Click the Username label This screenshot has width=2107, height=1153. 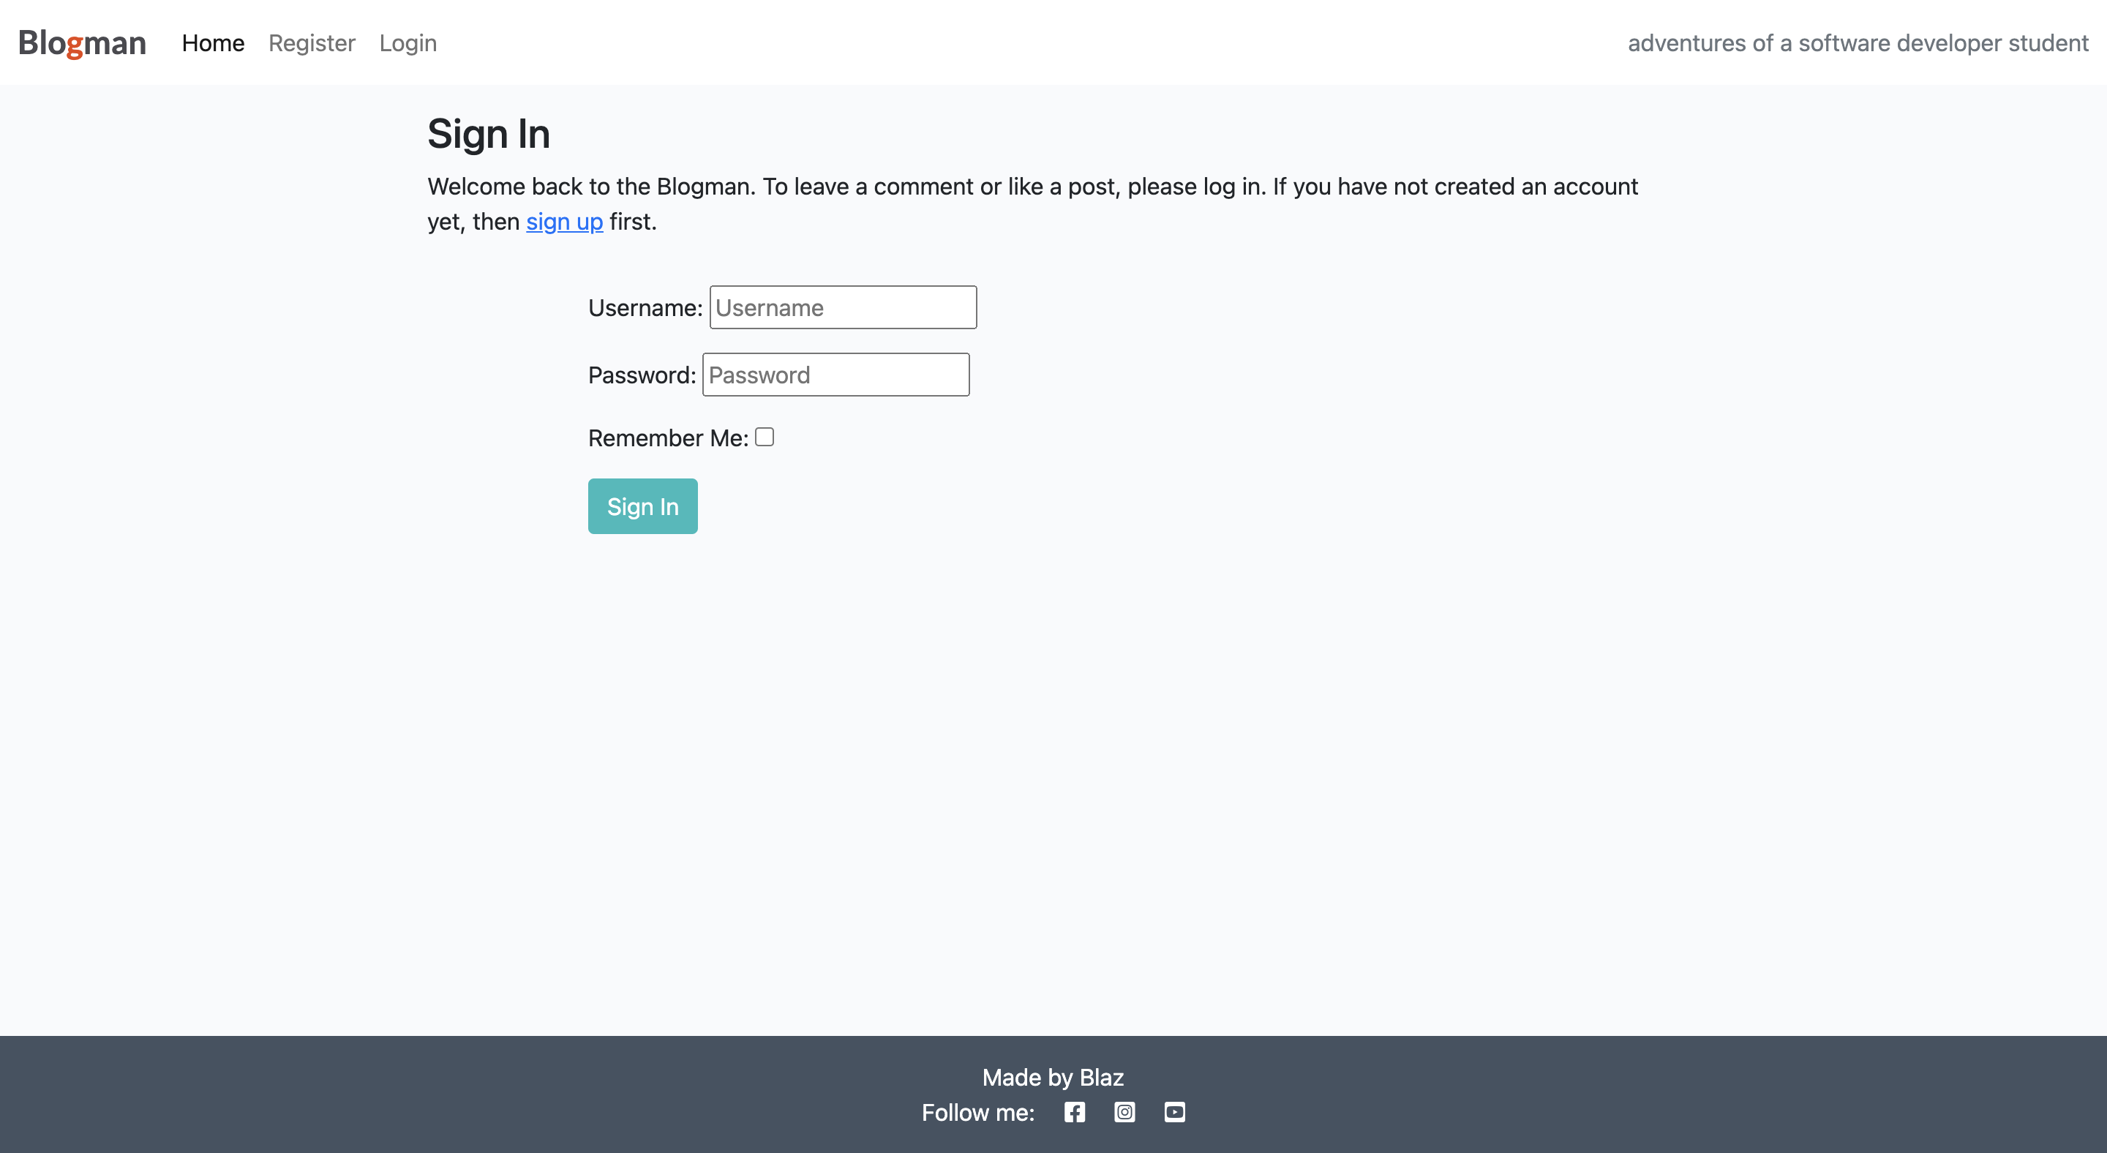[x=645, y=308]
